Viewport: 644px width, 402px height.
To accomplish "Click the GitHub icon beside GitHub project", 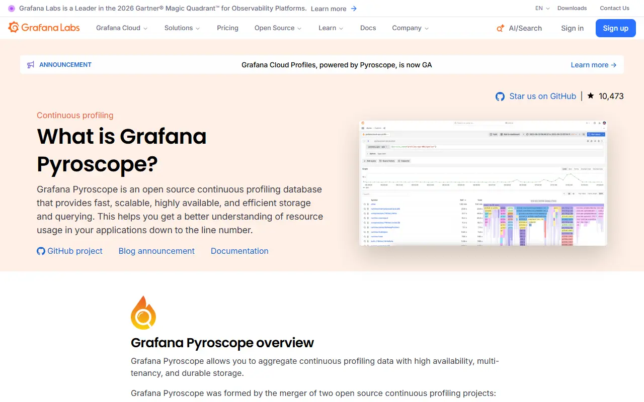I will point(41,251).
